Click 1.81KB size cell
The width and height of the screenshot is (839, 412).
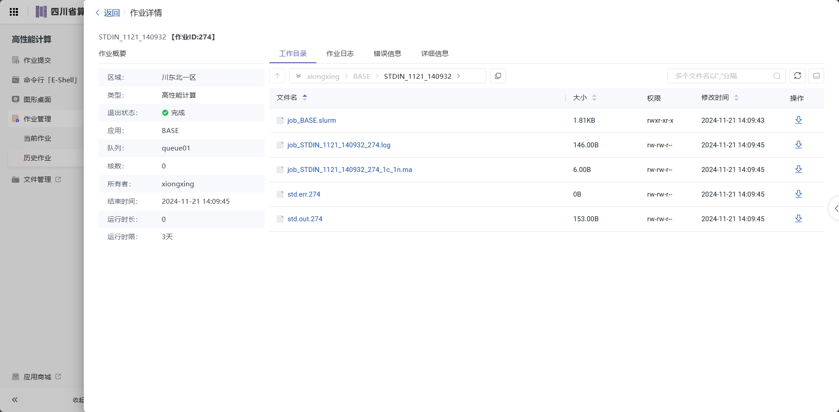(x=584, y=120)
